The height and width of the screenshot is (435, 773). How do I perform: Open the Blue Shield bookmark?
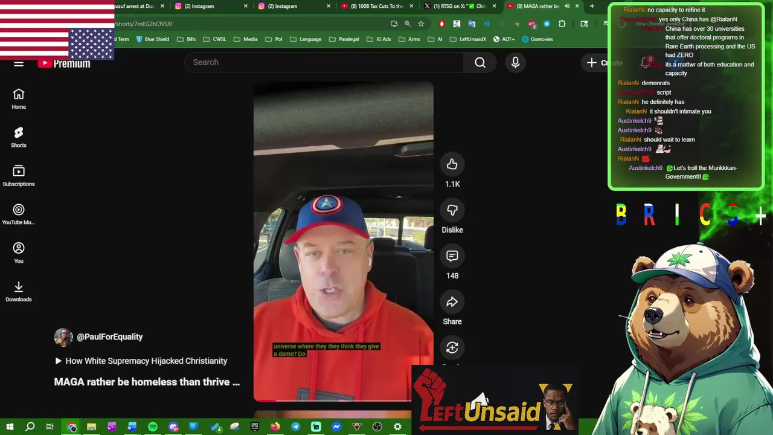pyautogui.click(x=153, y=39)
